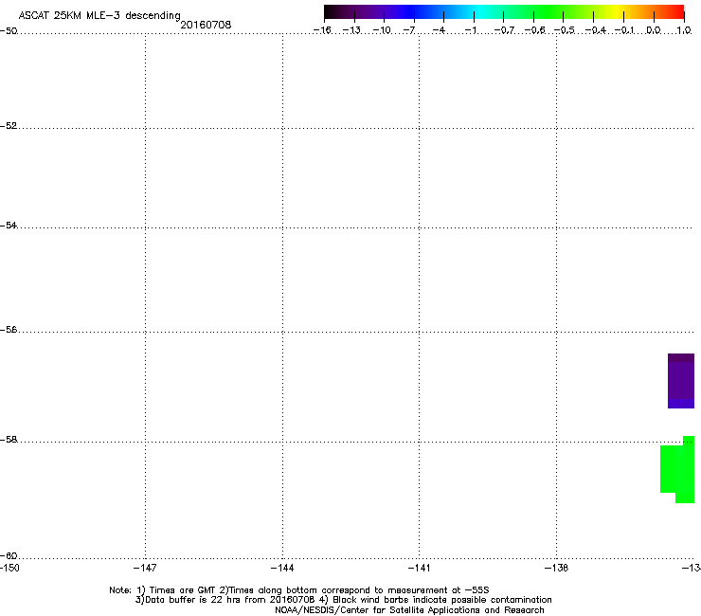The width and height of the screenshot is (701, 616).
Task: Click the -0.1 value on the color scale
Action: [x=624, y=30]
